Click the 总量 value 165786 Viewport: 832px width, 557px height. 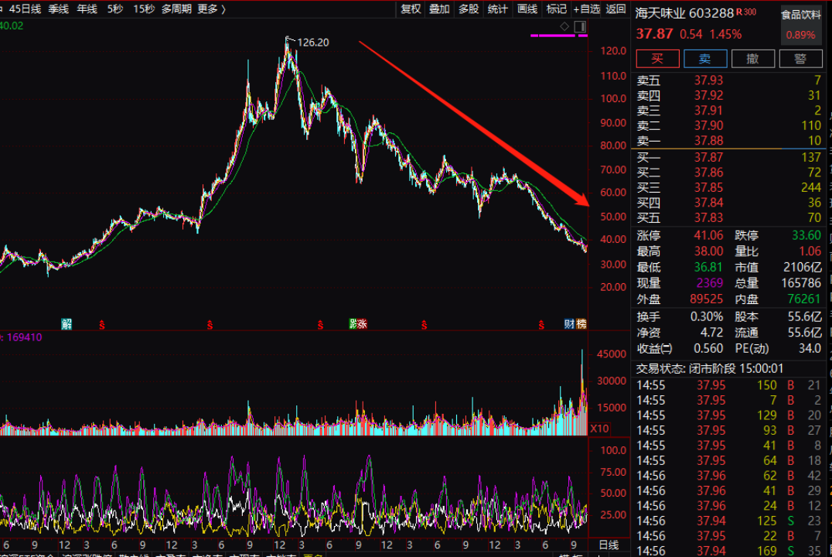pyautogui.click(x=801, y=283)
